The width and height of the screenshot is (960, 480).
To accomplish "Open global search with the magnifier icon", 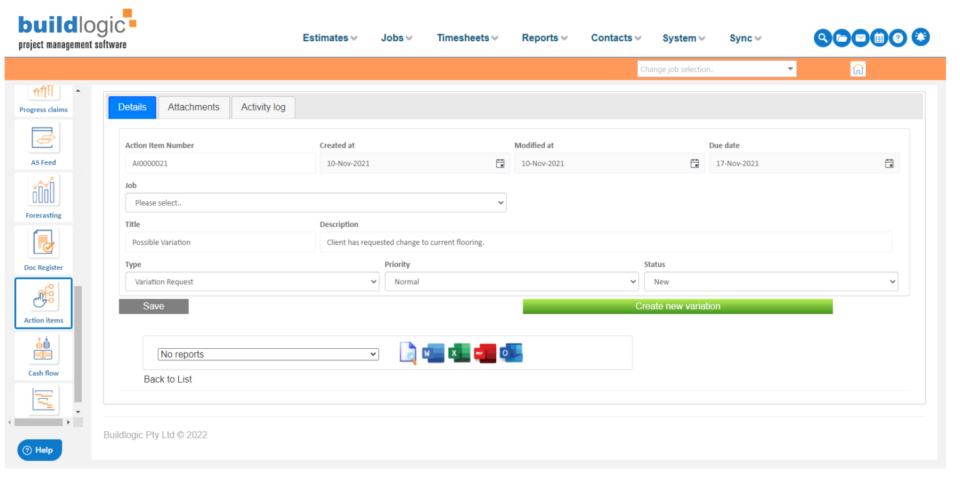I will (x=822, y=37).
